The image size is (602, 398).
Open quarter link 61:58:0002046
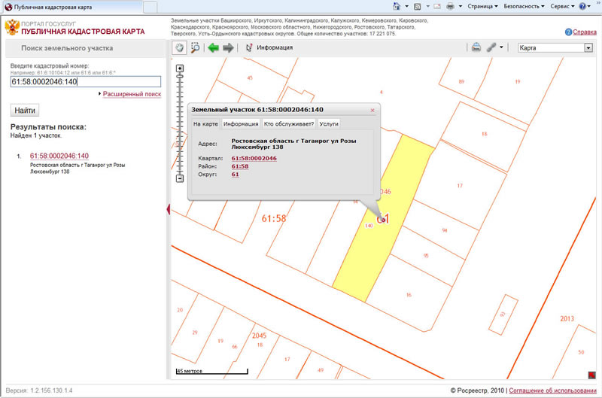pos(254,158)
